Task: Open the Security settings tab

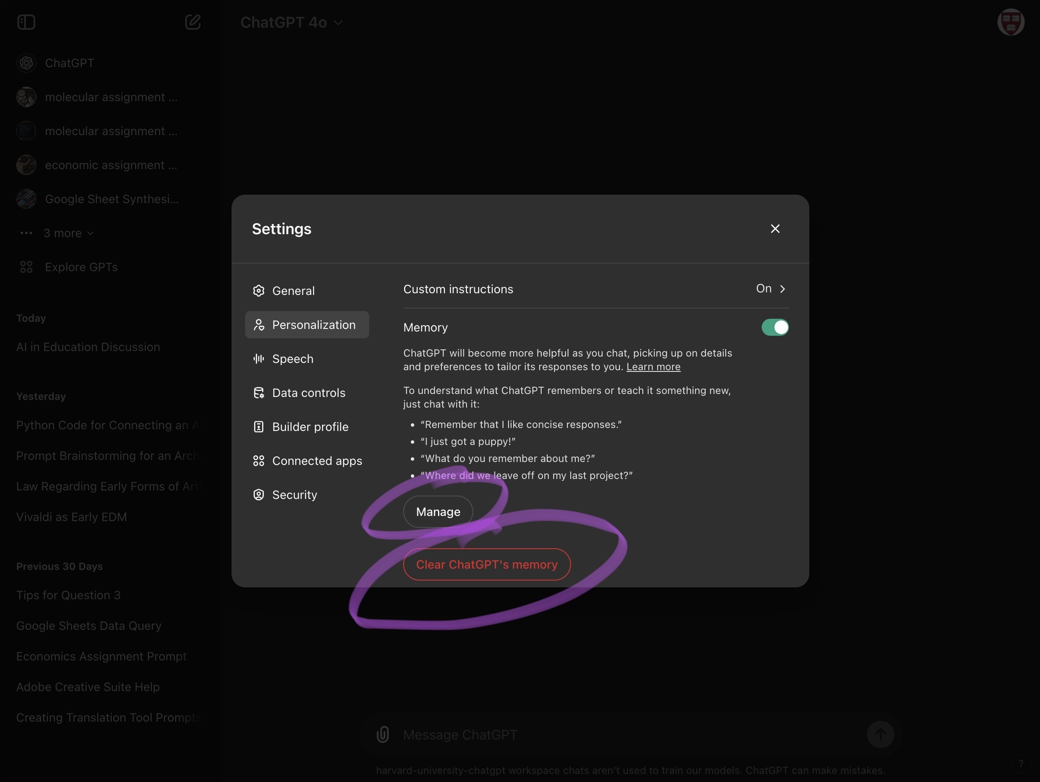Action: [x=294, y=495]
